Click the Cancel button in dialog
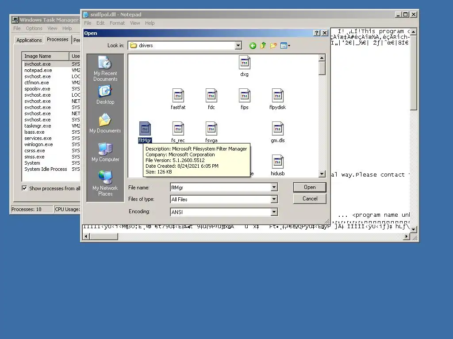 (x=310, y=199)
